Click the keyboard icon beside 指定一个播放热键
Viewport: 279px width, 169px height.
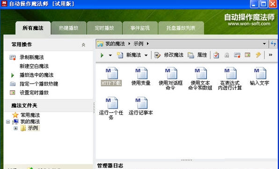(x=13, y=84)
